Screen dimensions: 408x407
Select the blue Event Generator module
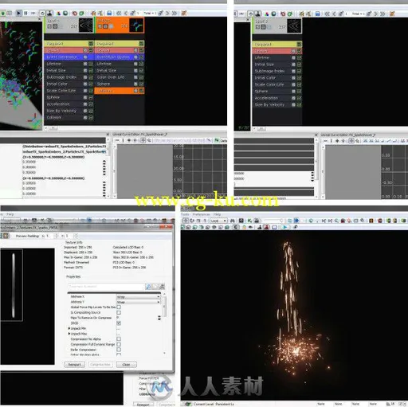tap(69, 57)
